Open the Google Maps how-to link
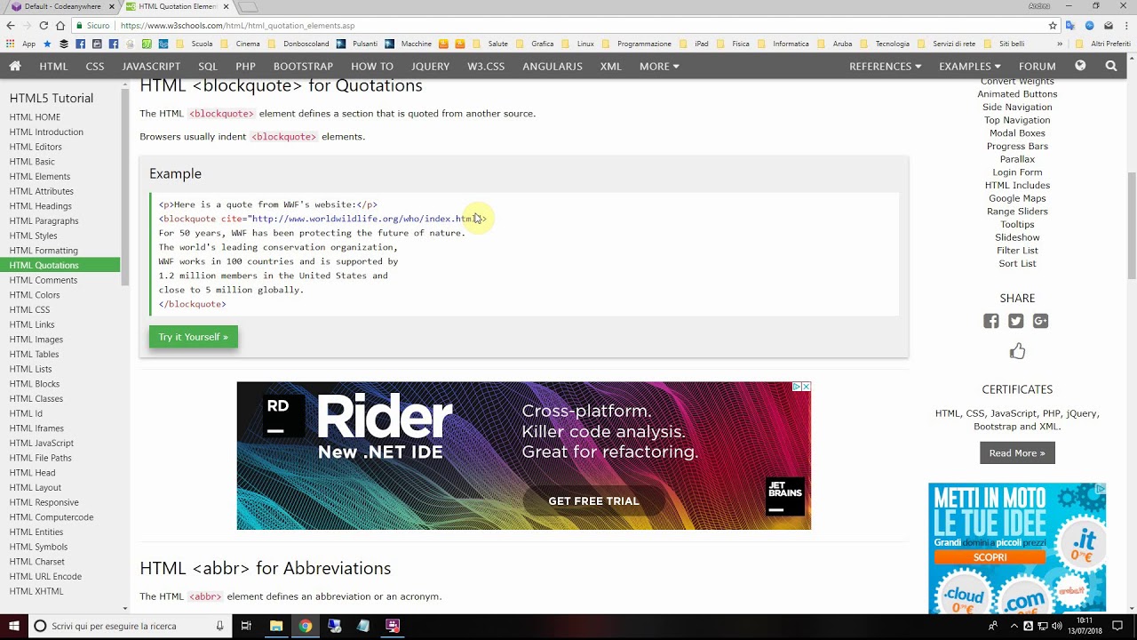This screenshot has height=640, width=1137. (x=1017, y=198)
